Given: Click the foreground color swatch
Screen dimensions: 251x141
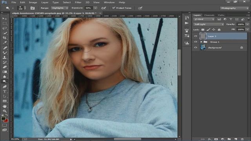Looking at the screenshot, I should (x=3, y=118).
